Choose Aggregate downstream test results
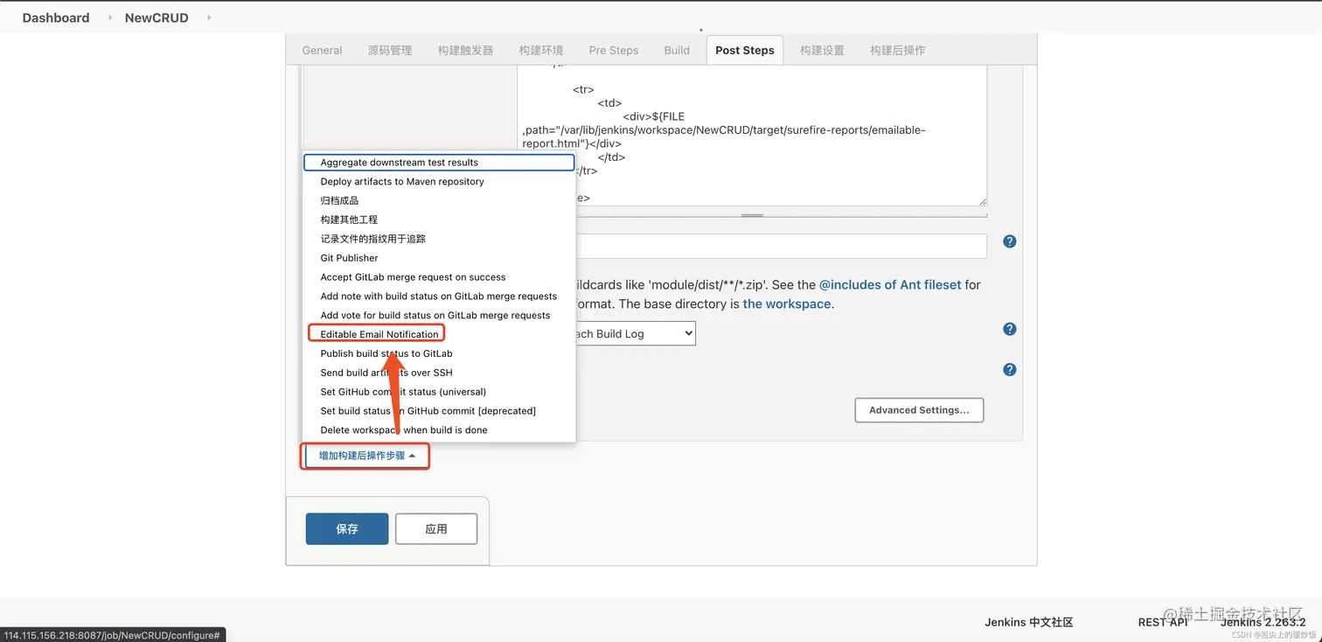This screenshot has height=642, width=1322. tap(439, 162)
